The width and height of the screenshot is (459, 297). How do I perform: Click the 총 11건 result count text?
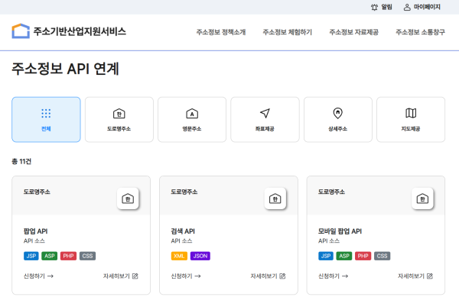[x=21, y=161]
